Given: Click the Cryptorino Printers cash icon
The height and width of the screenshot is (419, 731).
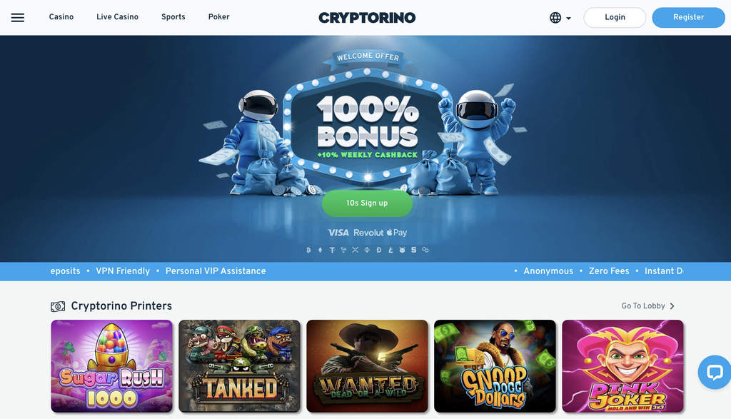Looking at the screenshot, I should (58, 306).
